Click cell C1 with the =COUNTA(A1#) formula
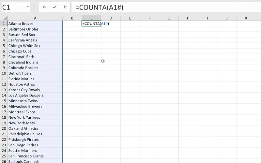Viewport: 261px width, 163px height. [x=91, y=23]
